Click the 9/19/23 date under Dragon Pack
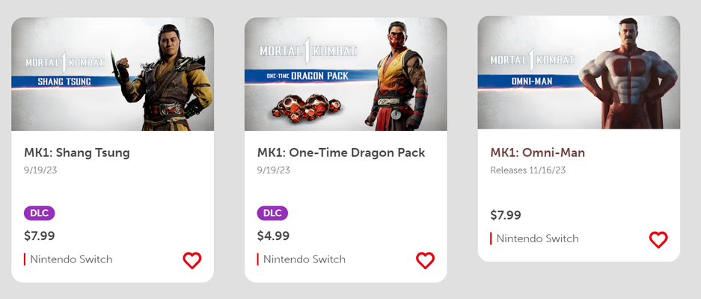This screenshot has width=701, height=299. [x=274, y=170]
